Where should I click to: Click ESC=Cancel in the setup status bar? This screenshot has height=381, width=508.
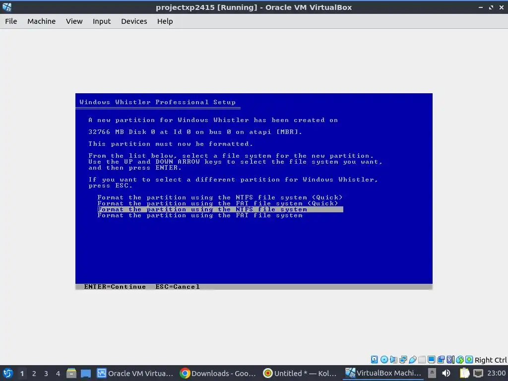point(178,287)
